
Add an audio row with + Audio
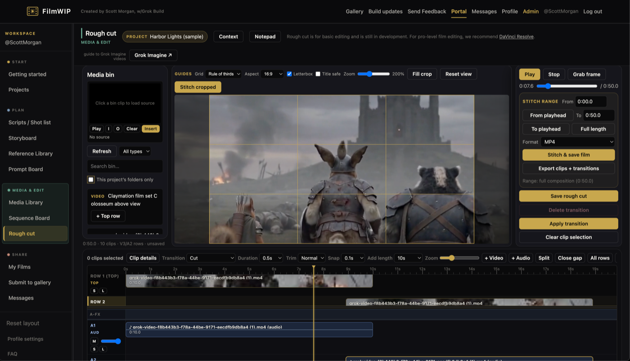click(x=521, y=258)
